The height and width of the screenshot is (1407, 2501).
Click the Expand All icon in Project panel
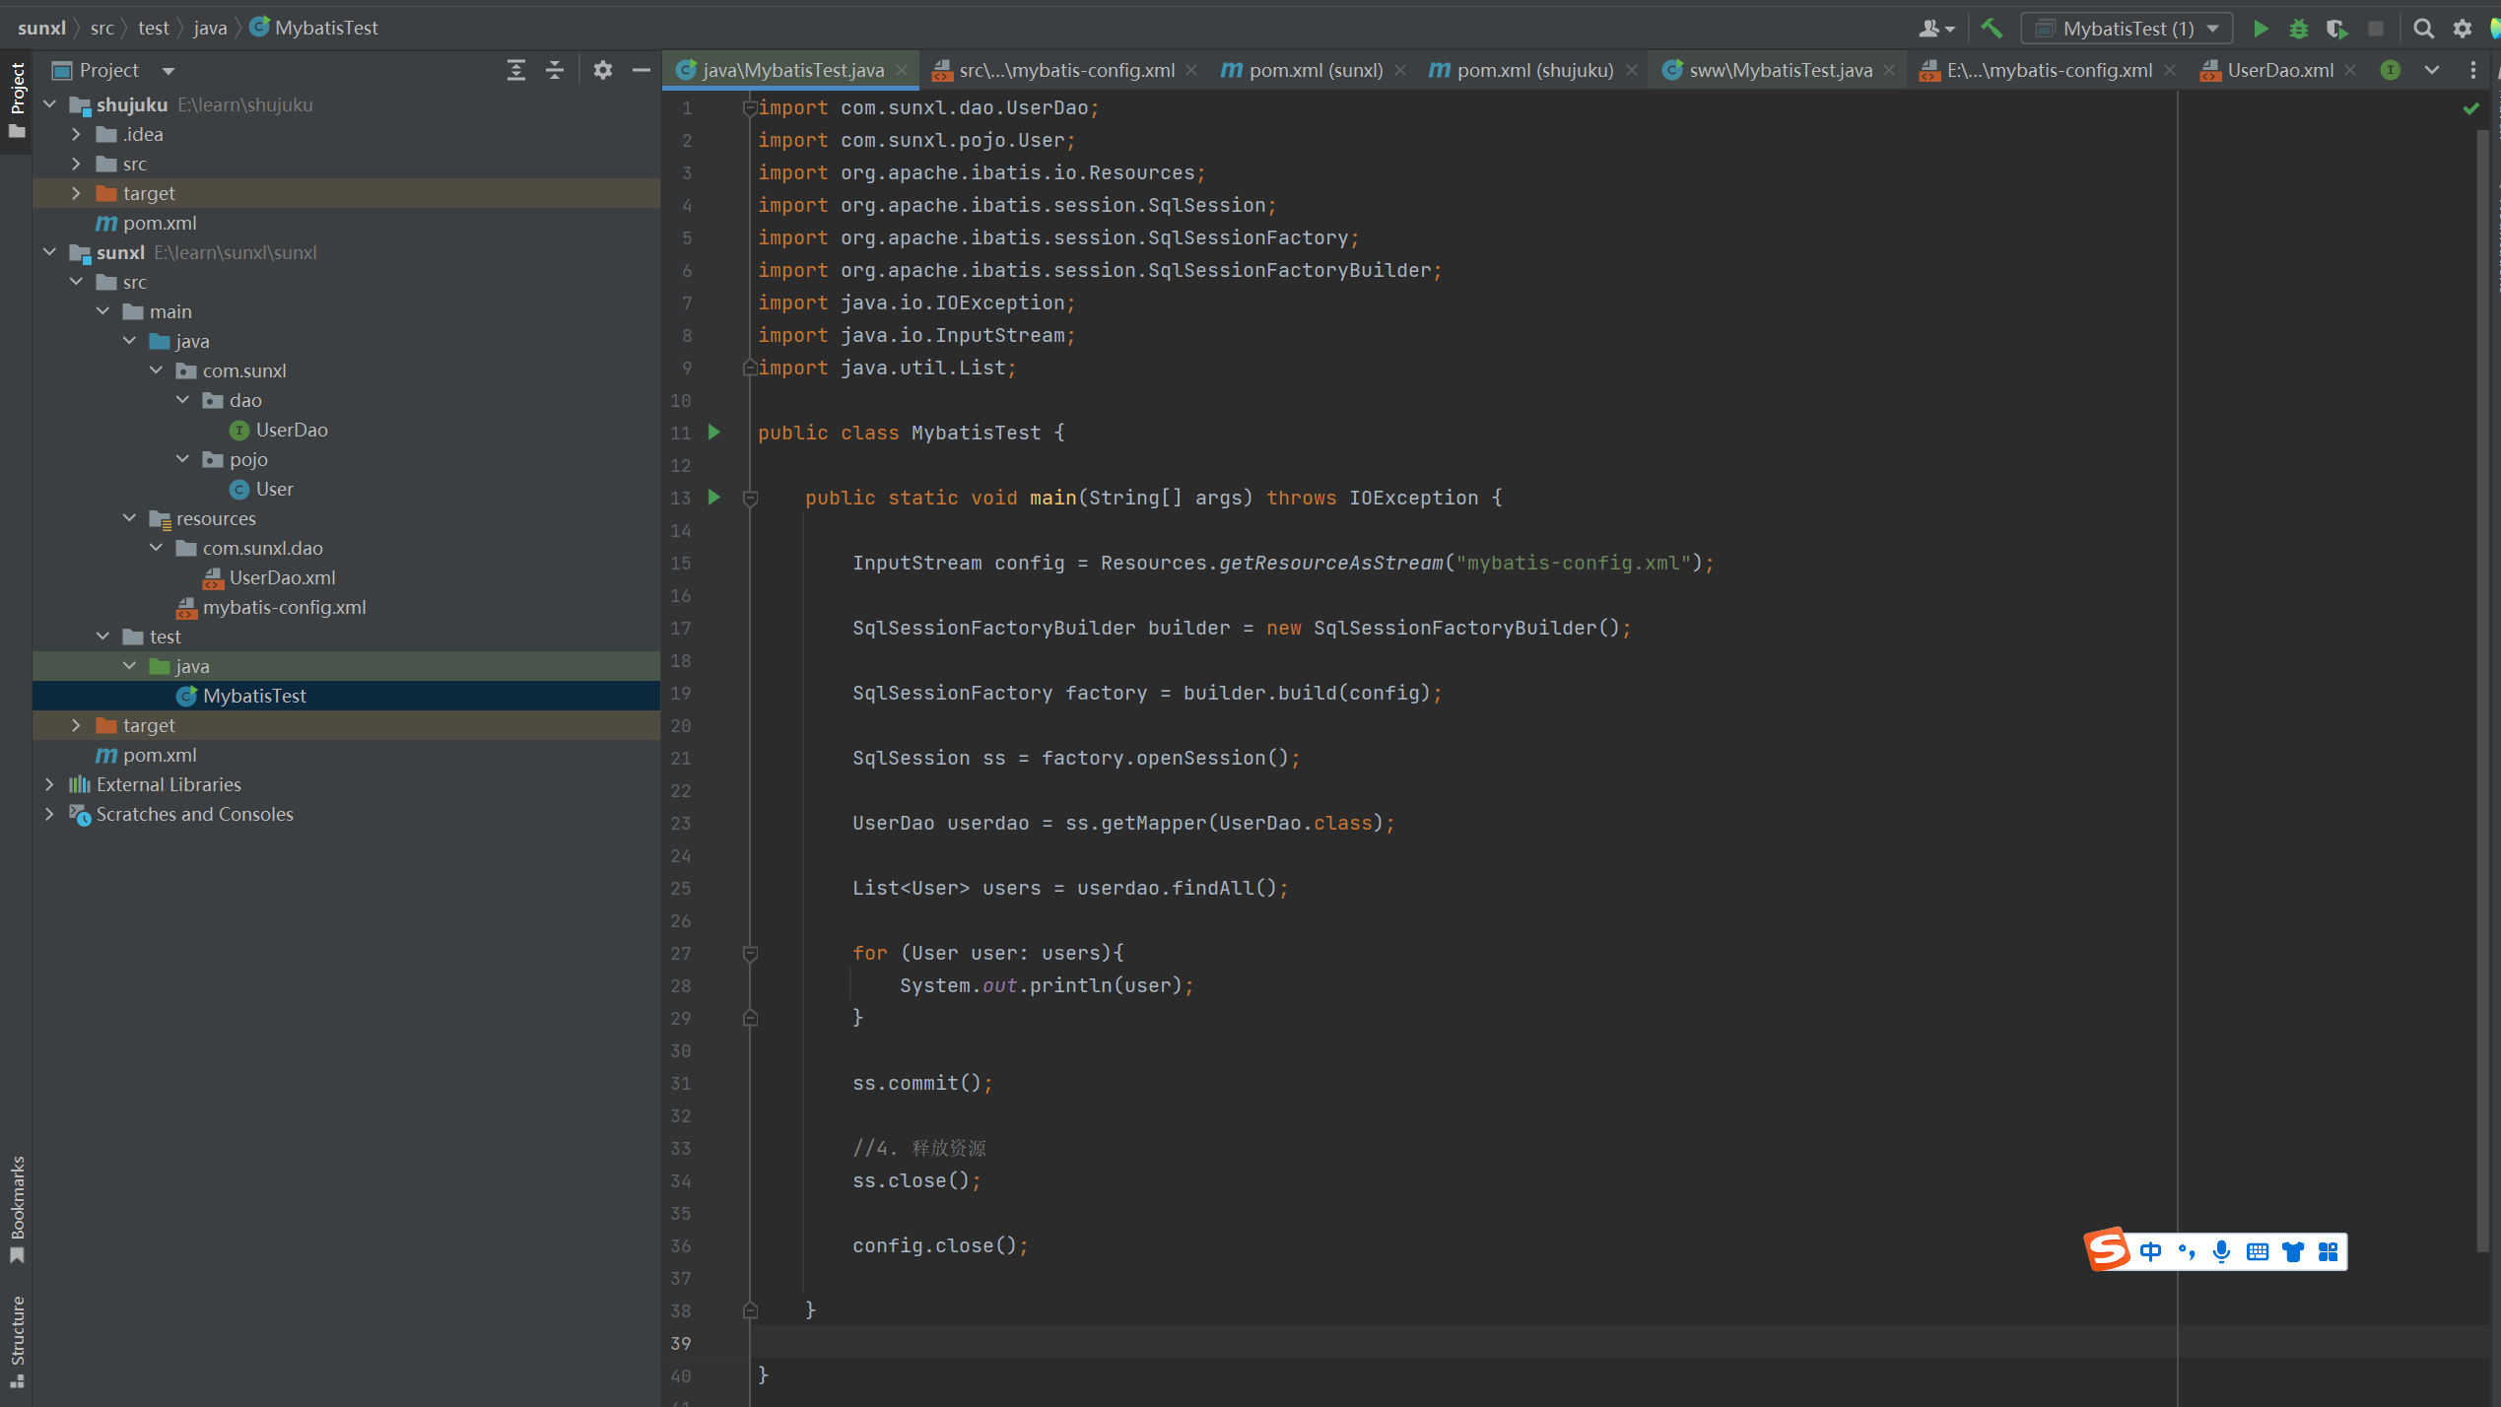[516, 70]
